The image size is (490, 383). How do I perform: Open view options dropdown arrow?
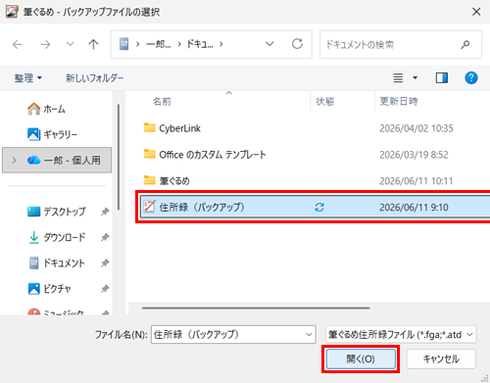click(415, 77)
